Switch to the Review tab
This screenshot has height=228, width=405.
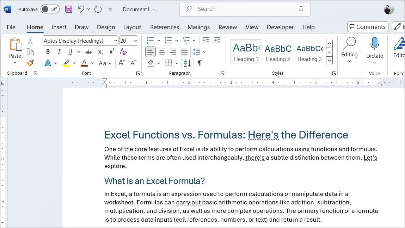point(228,27)
